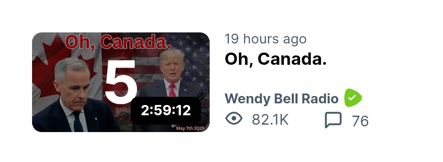This screenshot has height=162, width=443.
Task: Click the white checkmark inside green badge
Action: coord(352,98)
